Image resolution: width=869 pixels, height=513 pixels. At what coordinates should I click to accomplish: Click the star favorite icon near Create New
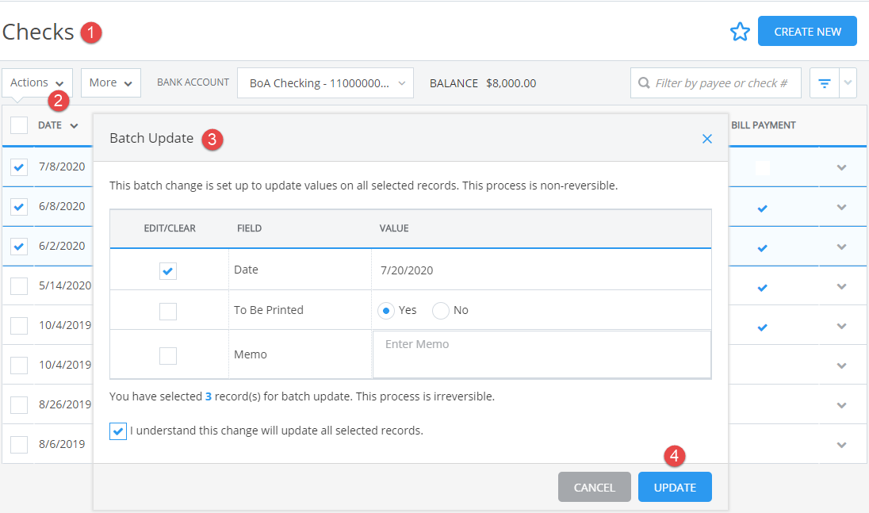point(740,32)
